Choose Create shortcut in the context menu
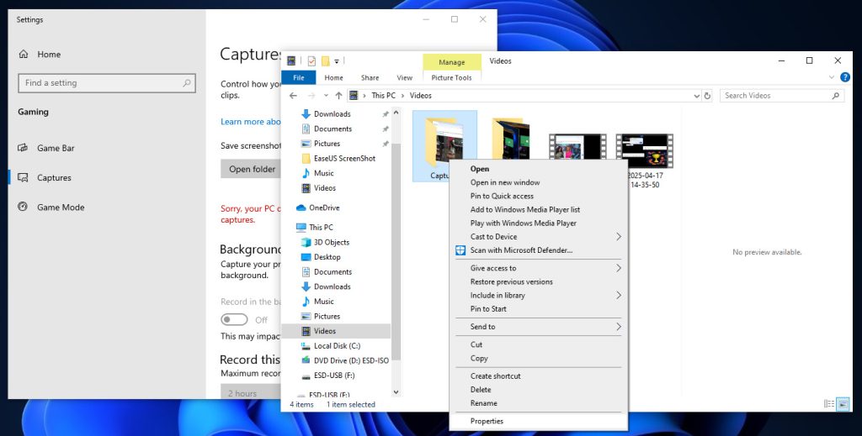 (x=539, y=376)
